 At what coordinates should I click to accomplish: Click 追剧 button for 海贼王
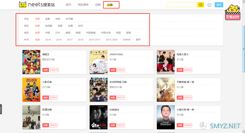click(46, 70)
